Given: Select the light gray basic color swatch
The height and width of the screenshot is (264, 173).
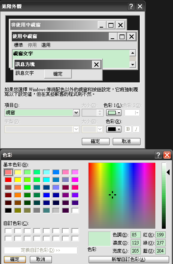Looking at the screenshot, I should click(x=56, y=210).
